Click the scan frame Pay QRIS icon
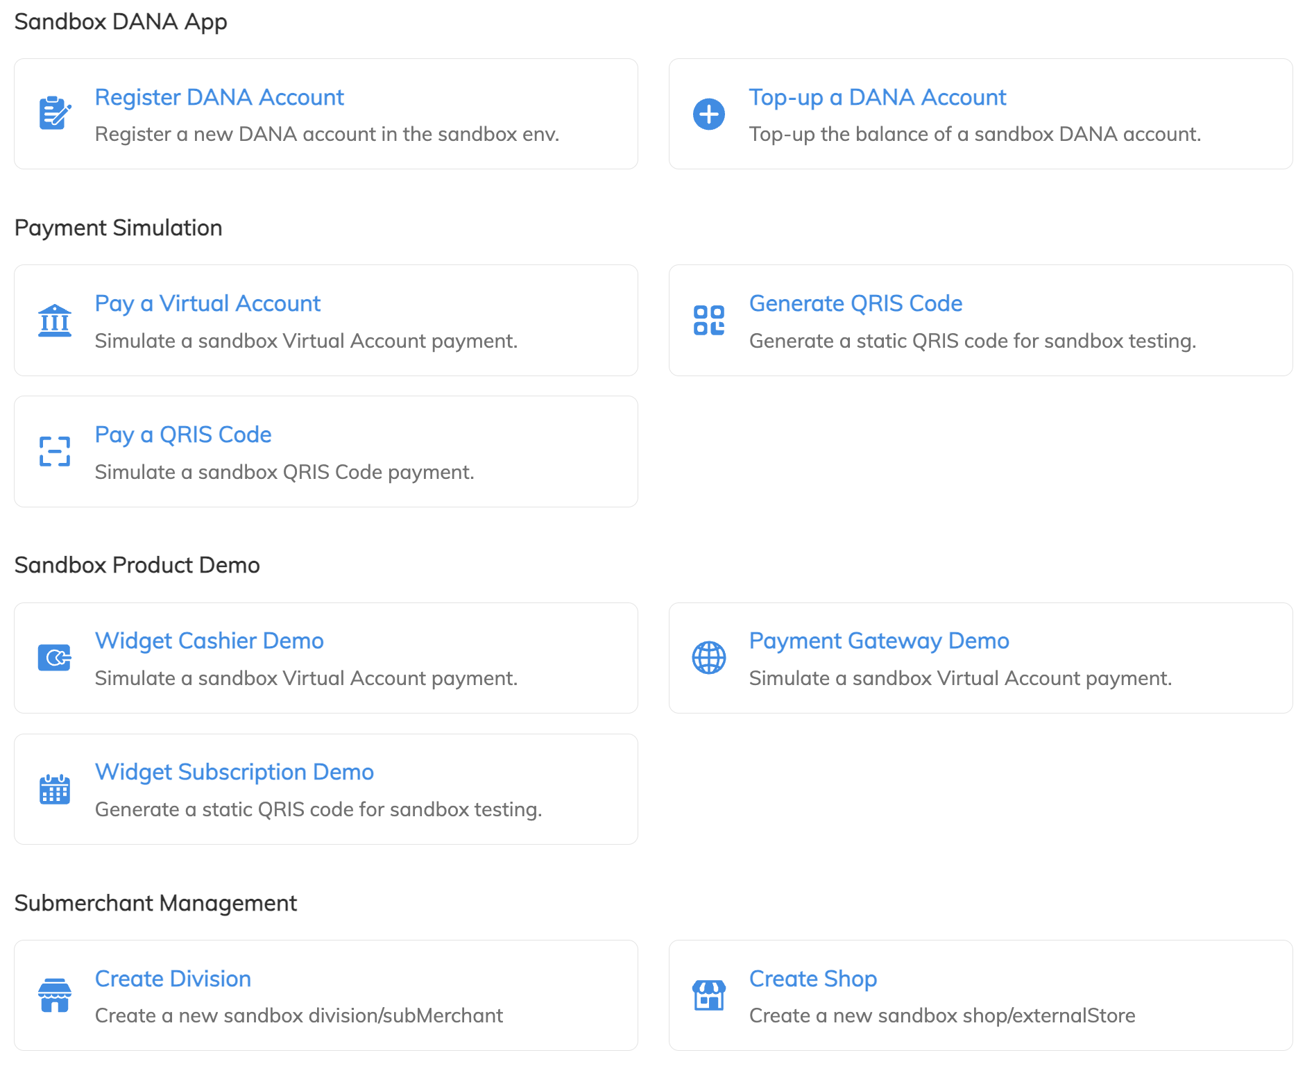The width and height of the screenshot is (1314, 1080). (x=55, y=452)
